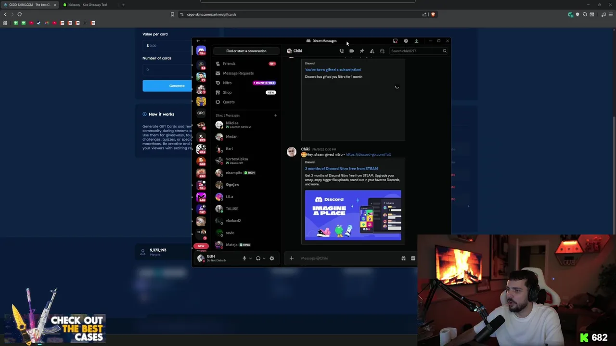The width and height of the screenshot is (616, 346).
Task: Attach file with message plus button
Action: 291,259
